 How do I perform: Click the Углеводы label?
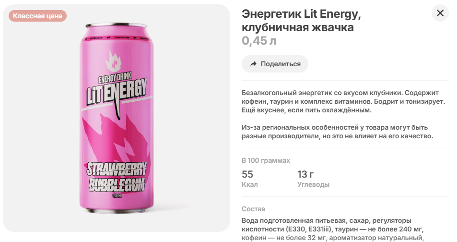[313, 184]
